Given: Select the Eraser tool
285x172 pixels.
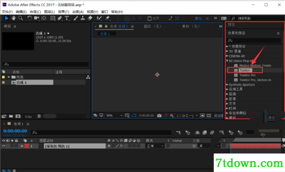Looking at the screenshot, I should 90,18.
